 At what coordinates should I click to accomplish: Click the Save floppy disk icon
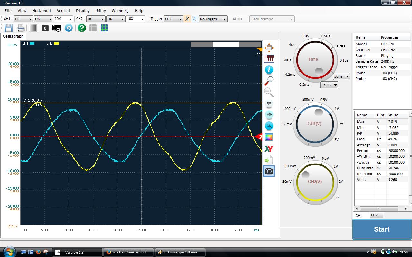[8, 28]
